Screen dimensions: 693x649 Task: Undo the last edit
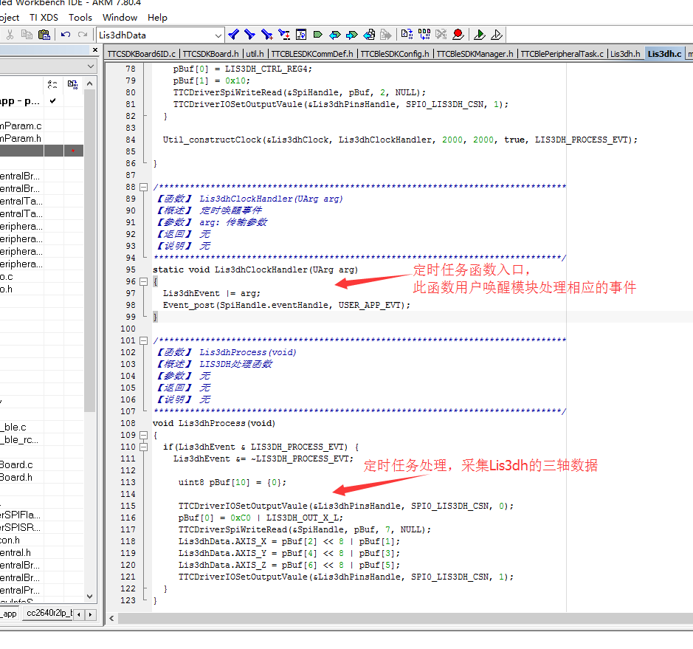pyautogui.click(x=66, y=35)
